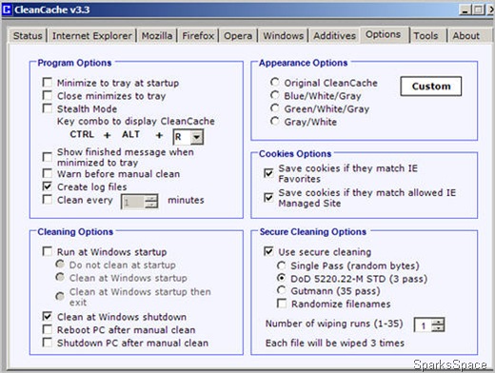Open the Mozilla tab
The height and width of the screenshot is (373, 495).
157,35
